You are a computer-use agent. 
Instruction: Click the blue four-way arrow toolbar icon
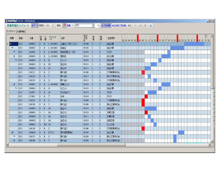[x=151, y=25]
